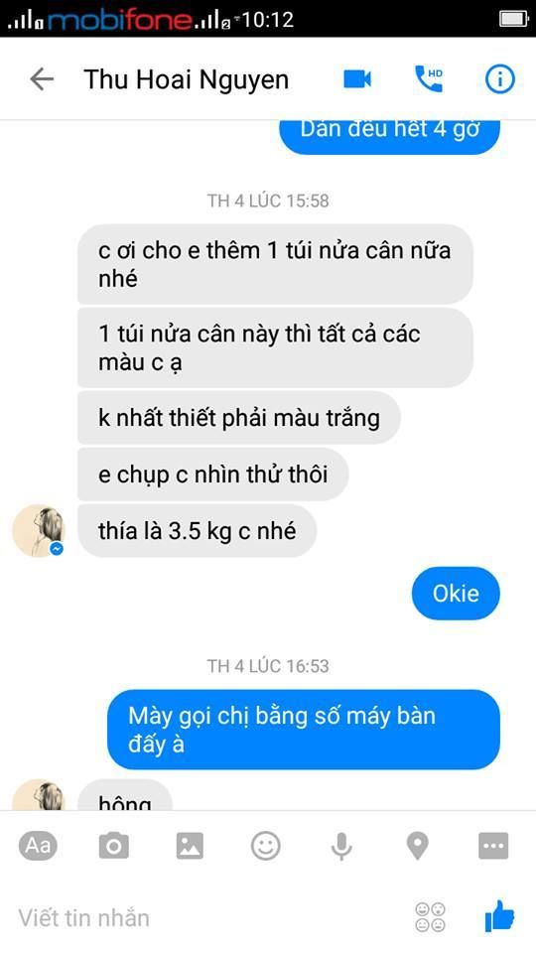This screenshot has height=953, width=536.
Task: Open the emoji sticker picker
Action: tap(266, 846)
